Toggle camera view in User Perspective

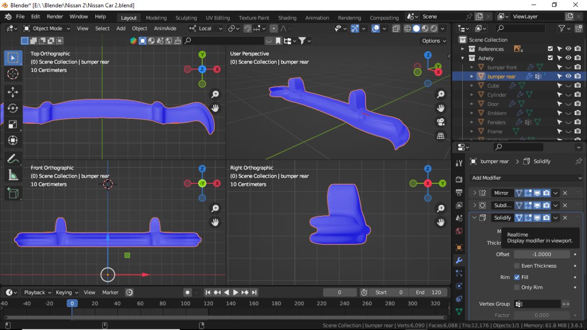pos(441,122)
